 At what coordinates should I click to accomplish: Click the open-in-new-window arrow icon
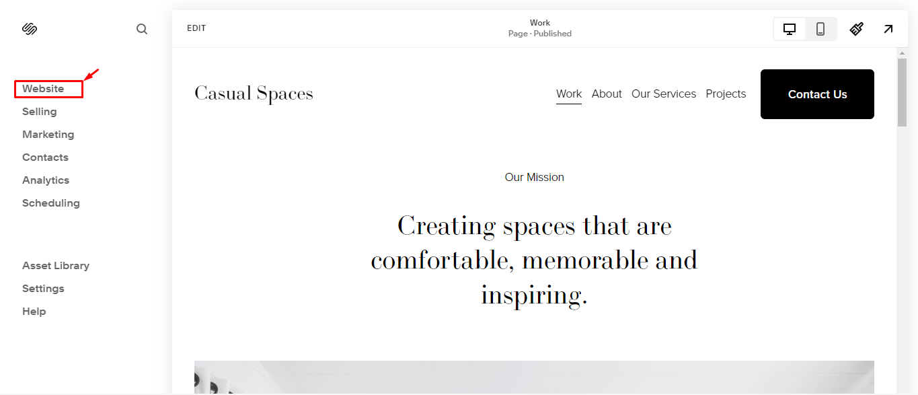click(x=888, y=28)
